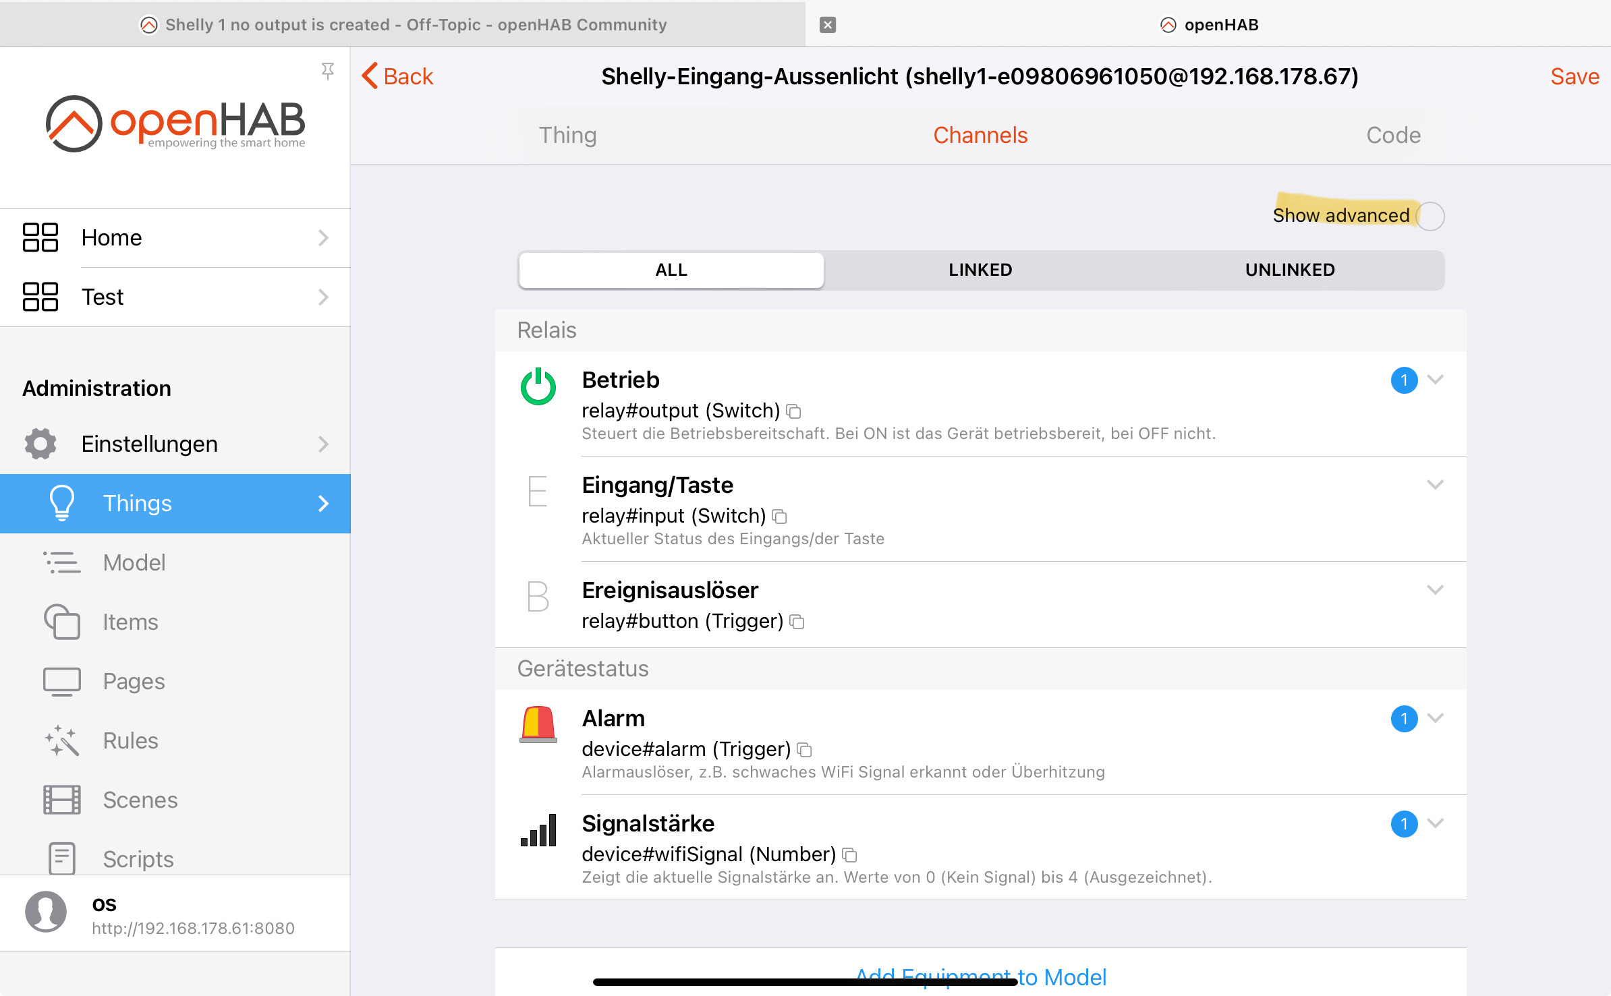This screenshot has width=1611, height=996.
Task: Open Scenes in the sidebar
Action: click(175, 800)
